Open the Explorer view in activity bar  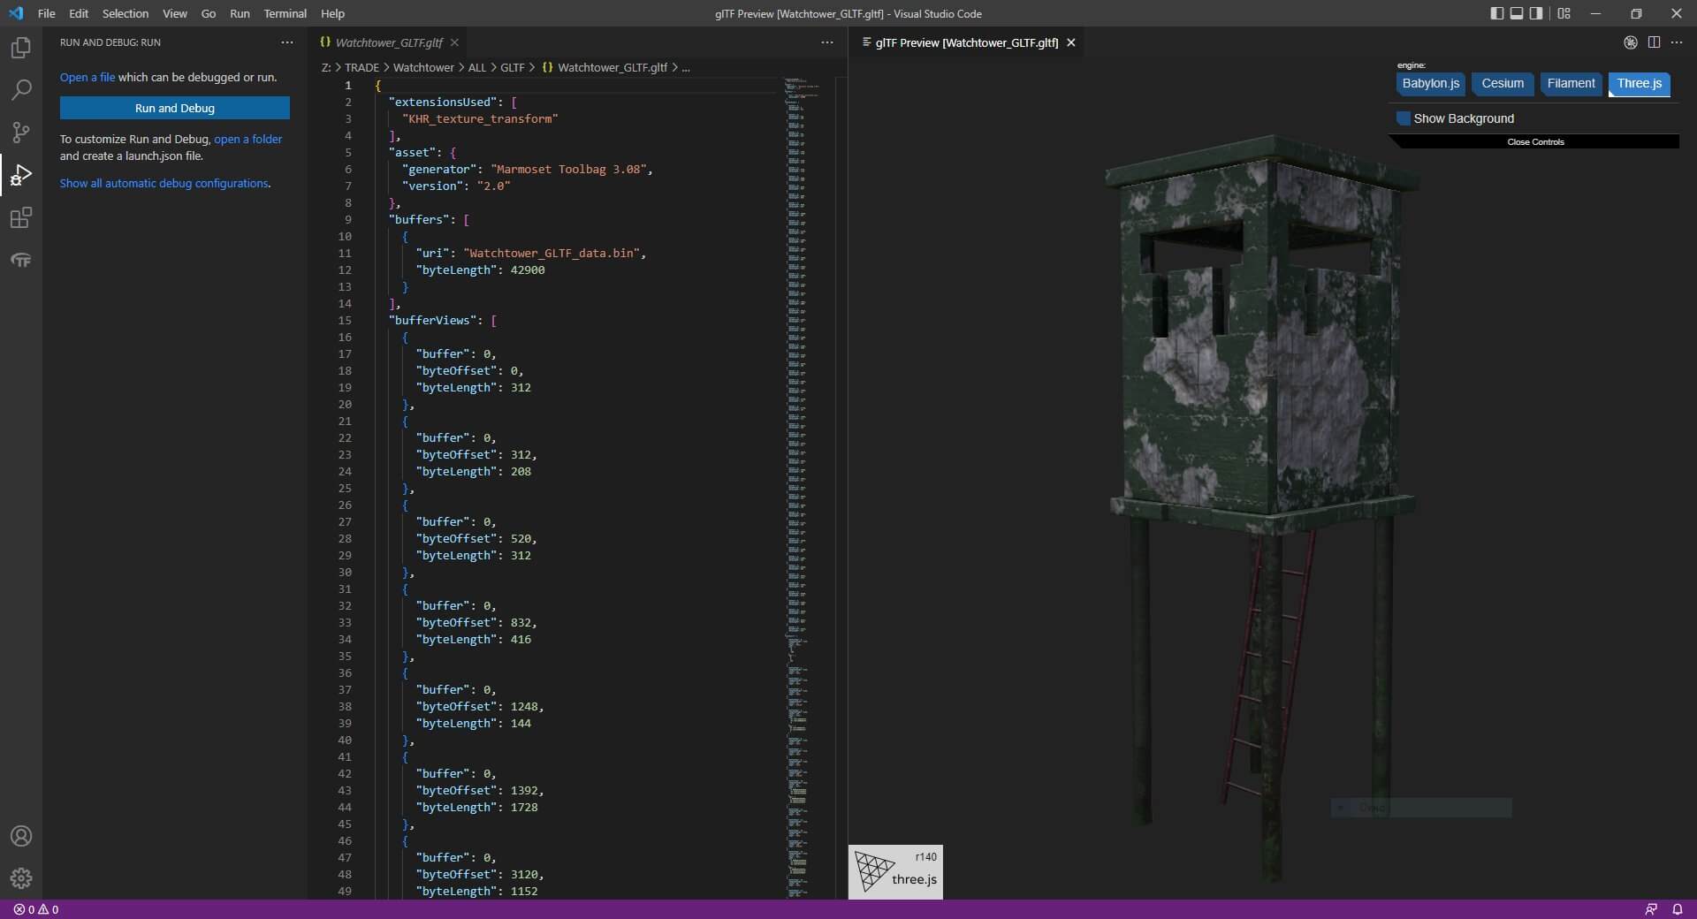click(21, 48)
